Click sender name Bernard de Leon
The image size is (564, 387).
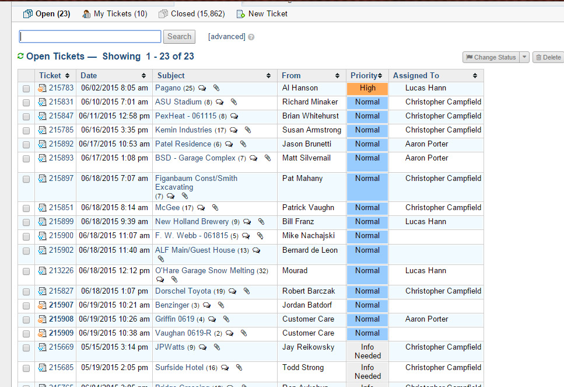coord(310,250)
